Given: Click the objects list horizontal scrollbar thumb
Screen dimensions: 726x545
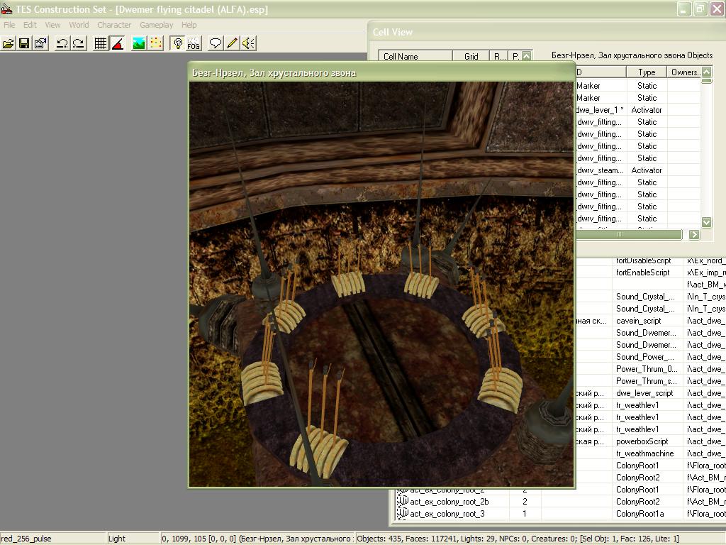Looking at the screenshot, I should coord(629,234).
